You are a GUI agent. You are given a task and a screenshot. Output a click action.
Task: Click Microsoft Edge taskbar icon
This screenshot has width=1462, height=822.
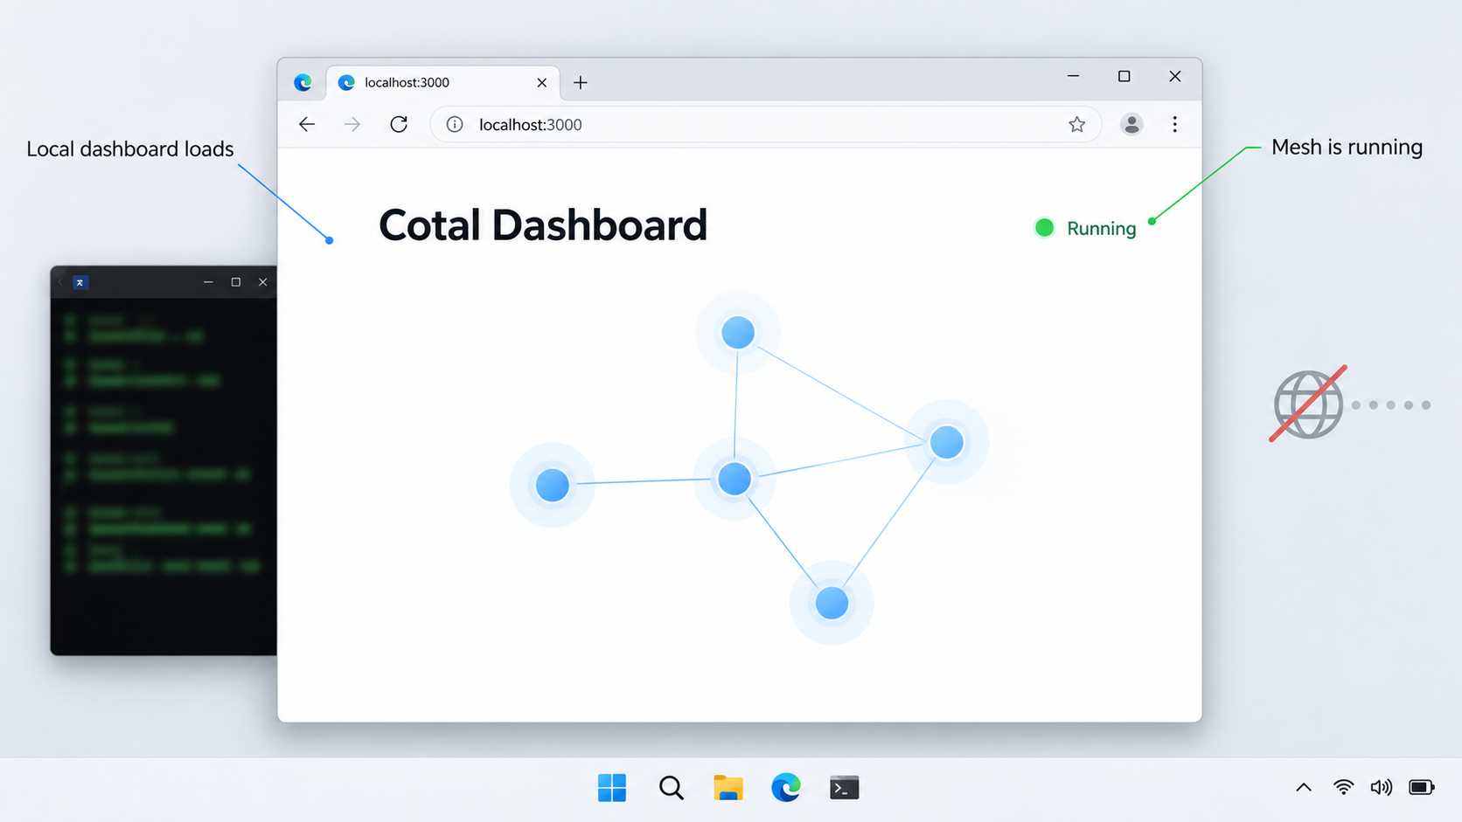[786, 788]
